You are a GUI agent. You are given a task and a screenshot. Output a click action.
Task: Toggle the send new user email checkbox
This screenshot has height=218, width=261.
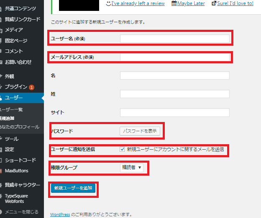(122, 149)
